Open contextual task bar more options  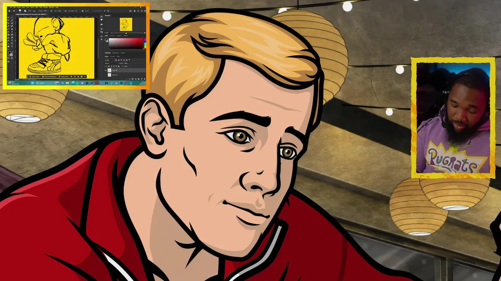[85, 76]
